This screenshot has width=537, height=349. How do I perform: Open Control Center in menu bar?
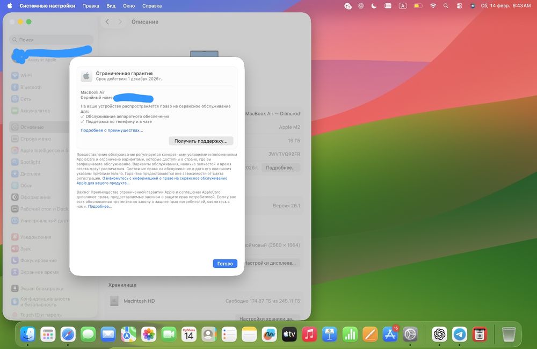[459, 6]
